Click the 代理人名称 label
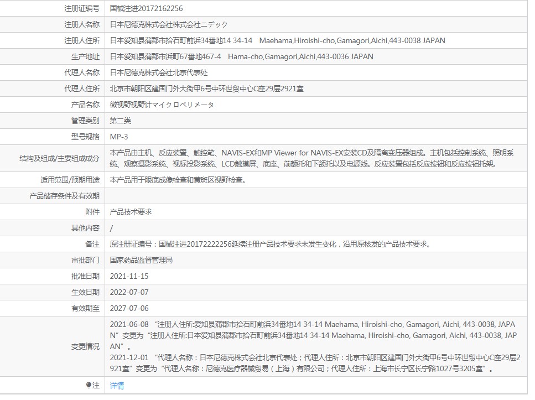Image resolution: width=535 pixels, height=400 pixels. tap(82, 72)
